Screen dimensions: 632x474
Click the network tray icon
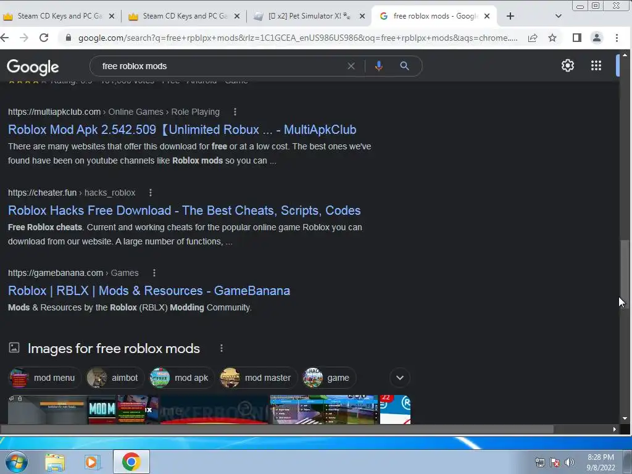539,462
